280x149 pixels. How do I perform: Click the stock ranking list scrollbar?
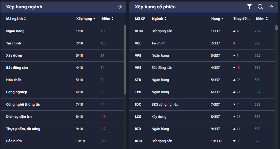coord(276,76)
